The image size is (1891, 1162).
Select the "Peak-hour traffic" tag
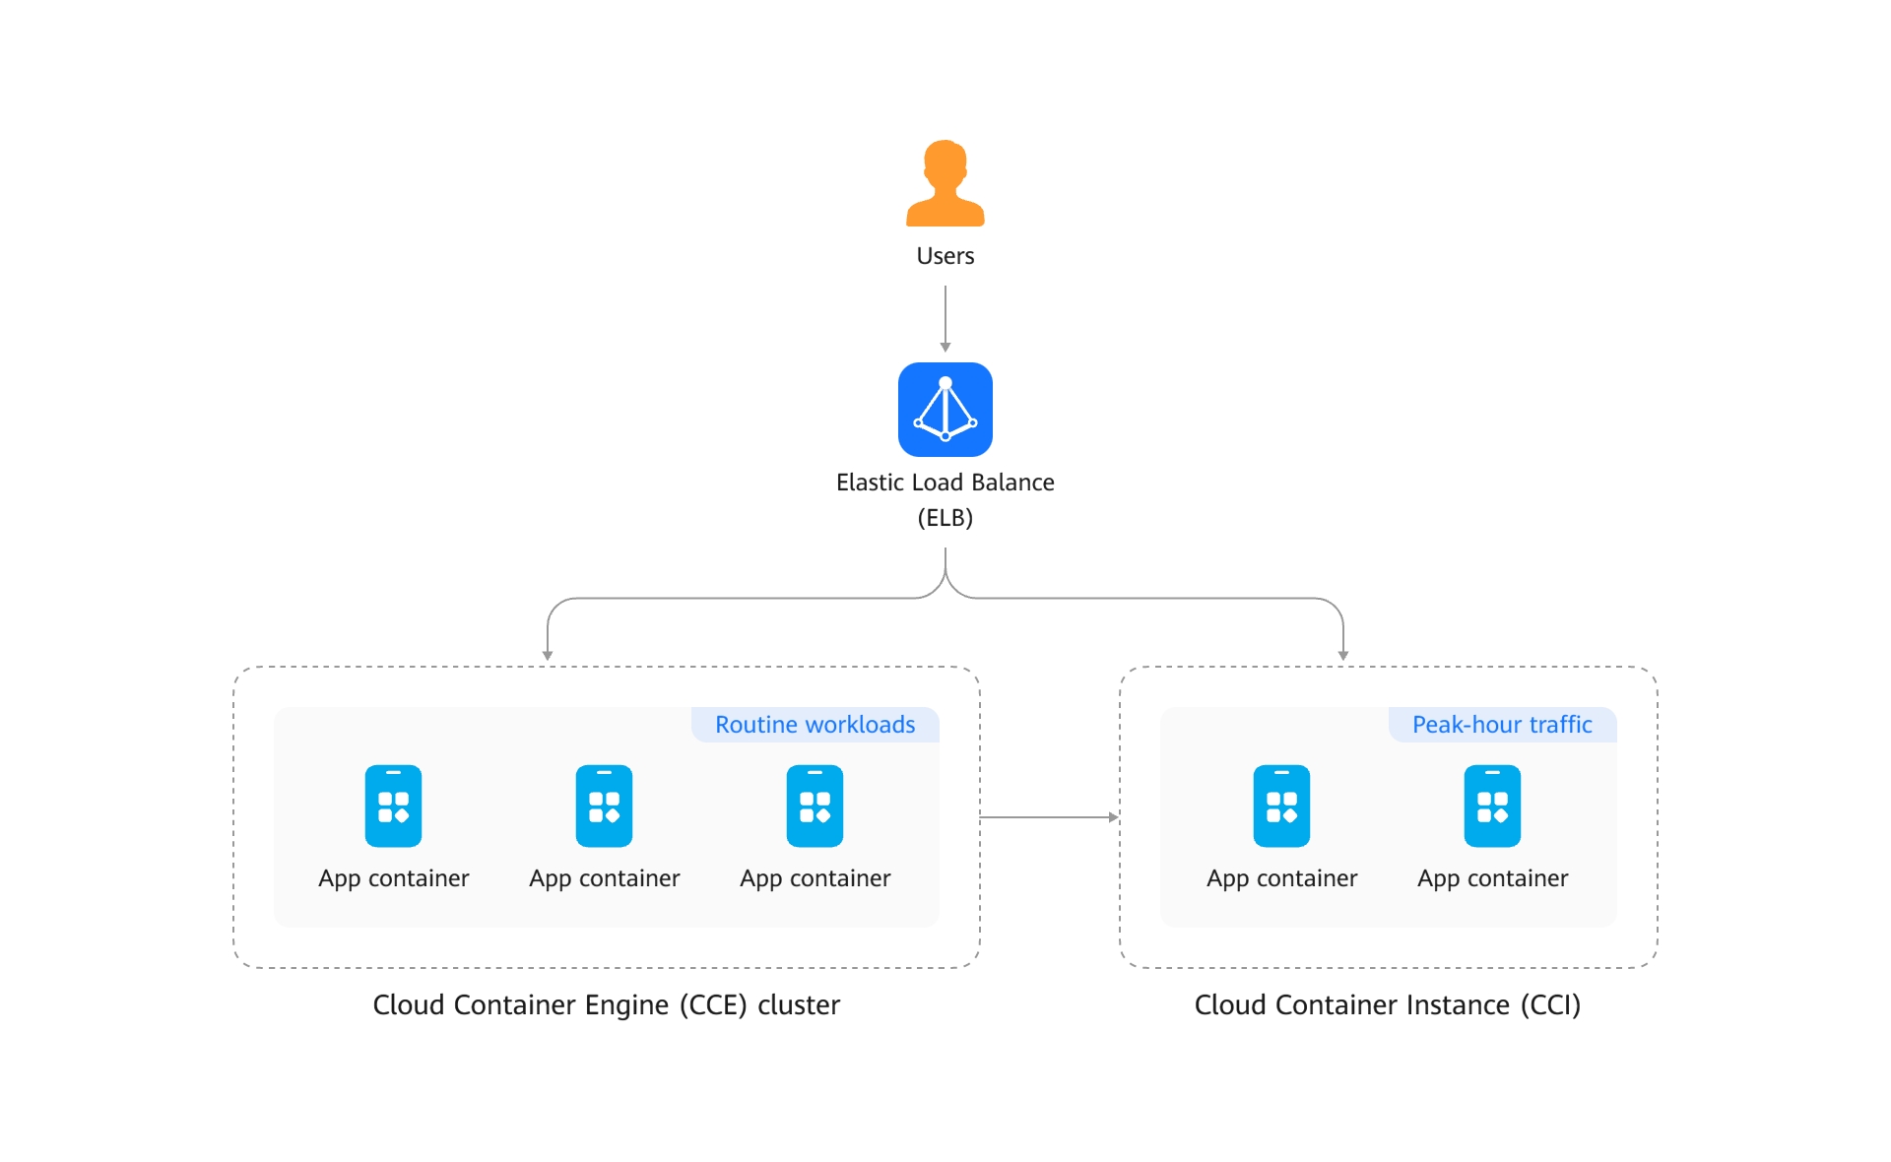[x=1502, y=725]
